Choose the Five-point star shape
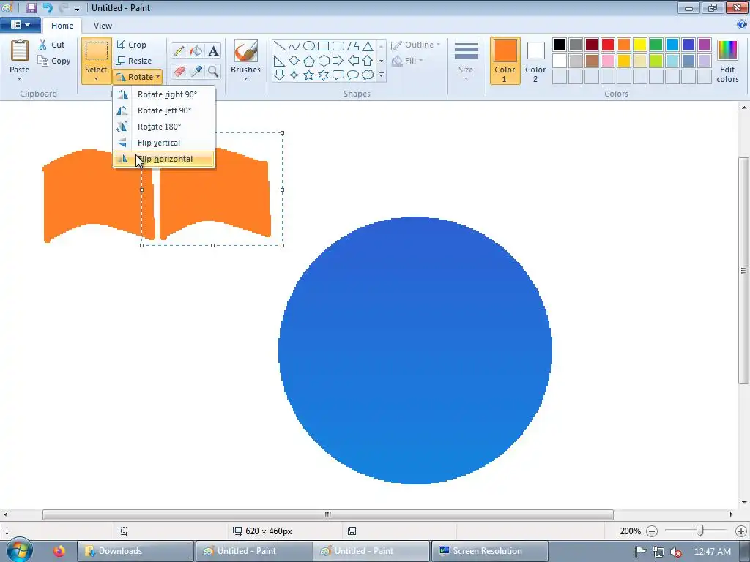 (309, 75)
